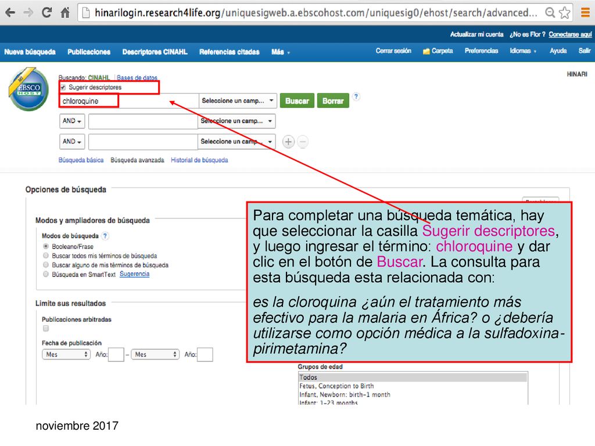Viewport: 595px width, 446px height.
Task: Click the Cerrar sesión link
Action: (393, 51)
